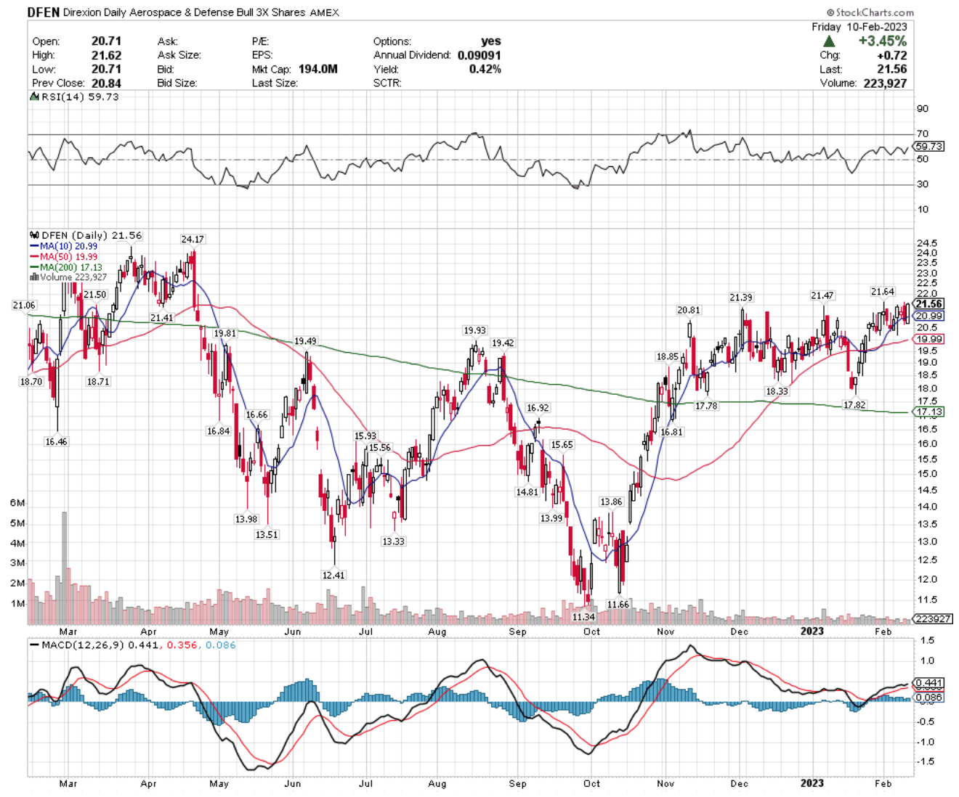Click the Prev Close value 20.84
Viewport: 959px width, 797px height.
pyautogui.click(x=106, y=83)
